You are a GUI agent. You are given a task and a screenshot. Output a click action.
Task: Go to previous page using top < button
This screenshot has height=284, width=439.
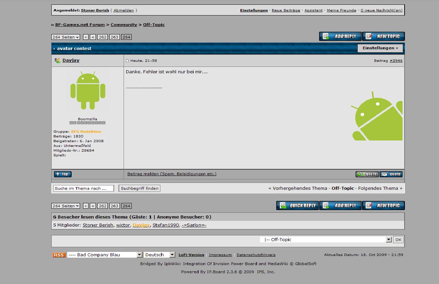point(93,37)
